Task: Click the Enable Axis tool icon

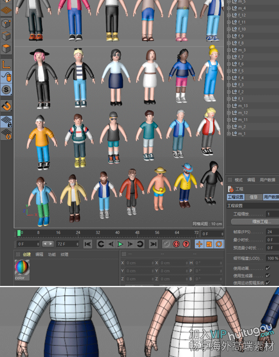Action: click(x=6, y=64)
